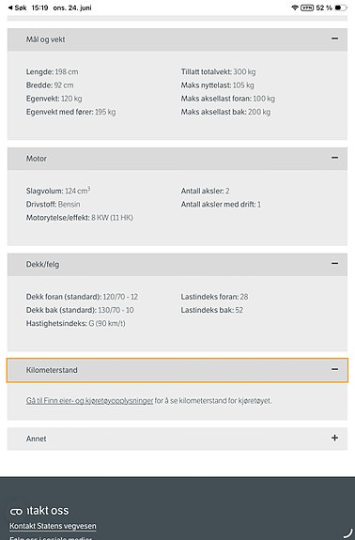This screenshot has height=540, width=355.
Task: Tap the battery status icon
Action: (x=341, y=8)
